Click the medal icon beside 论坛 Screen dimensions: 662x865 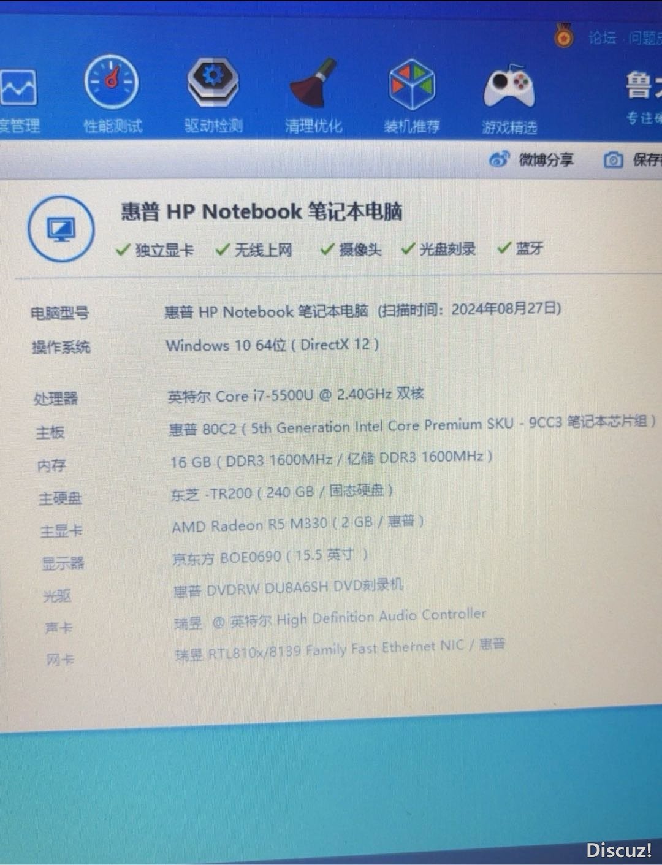click(x=564, y=37)
